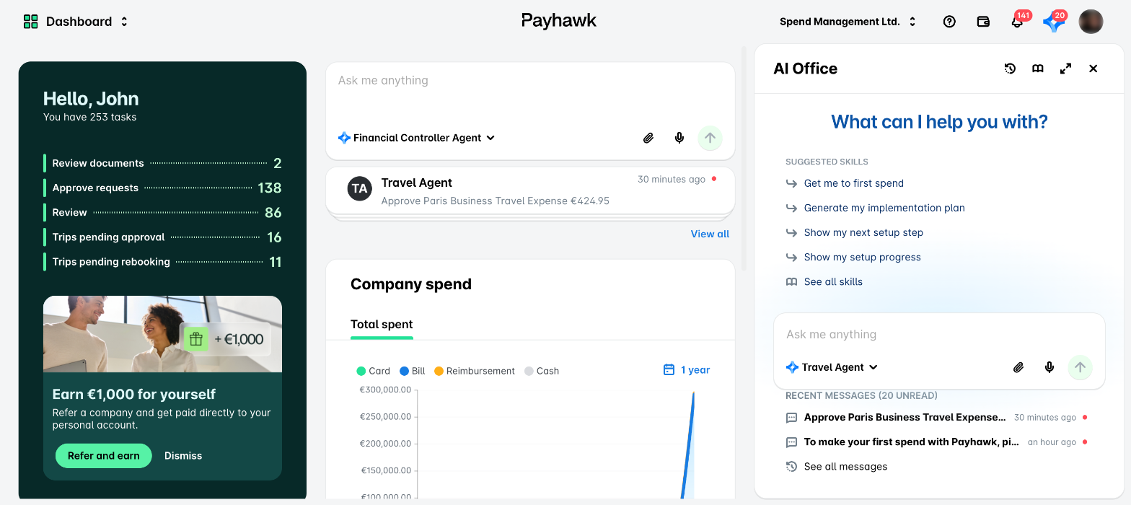Open Approve requests tasks

tap(162, 188)
